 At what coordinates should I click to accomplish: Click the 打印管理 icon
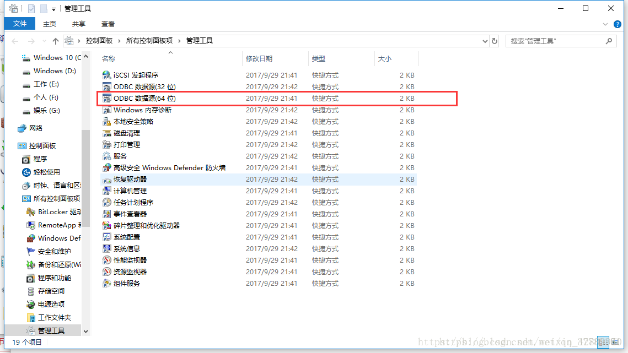coord(106,144)
